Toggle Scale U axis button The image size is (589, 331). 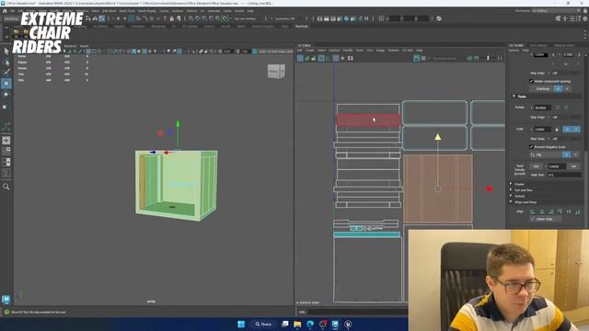click(x=567, y=129)
